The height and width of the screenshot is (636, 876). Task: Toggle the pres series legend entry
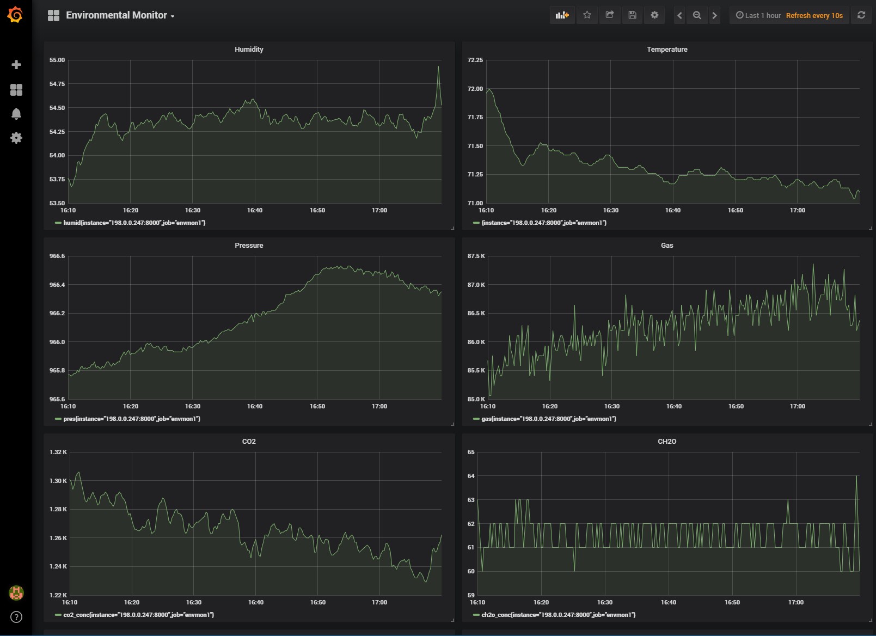point(132,419)
